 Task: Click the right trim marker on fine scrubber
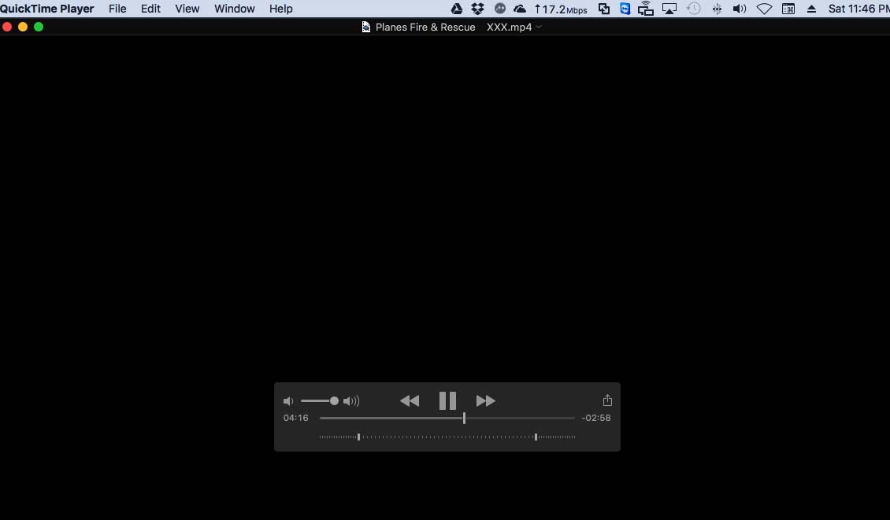[536, 437]
